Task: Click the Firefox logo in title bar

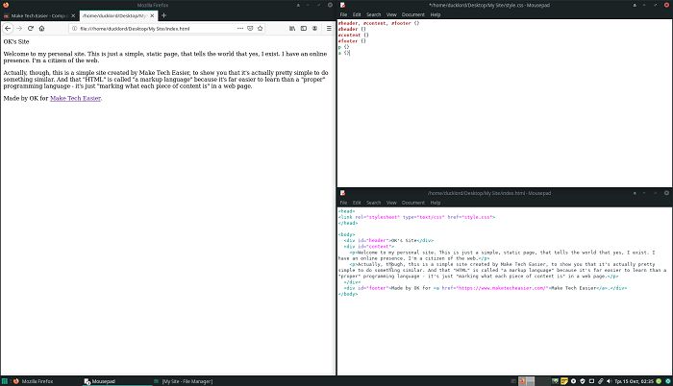Action: coord(6,5)
